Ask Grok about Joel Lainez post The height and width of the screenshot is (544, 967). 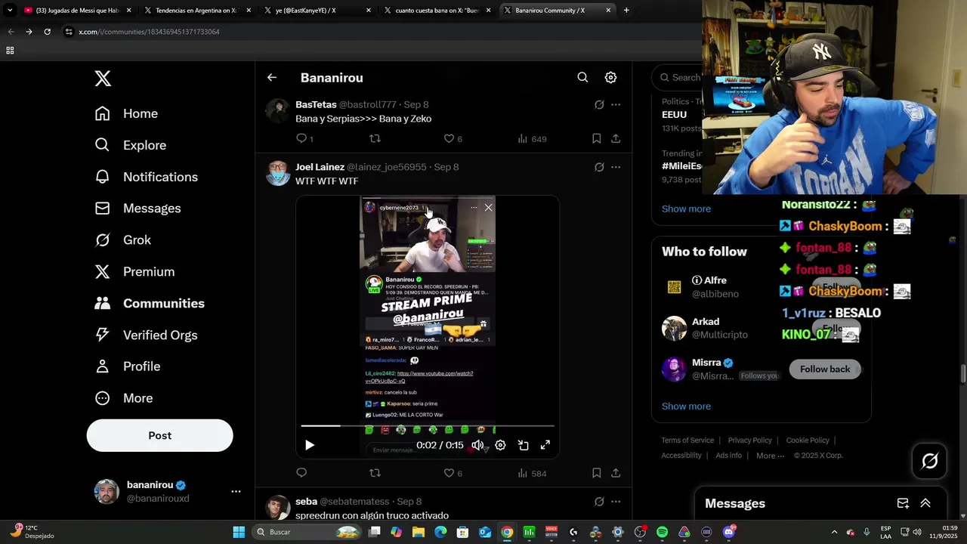tap(599, 167)
